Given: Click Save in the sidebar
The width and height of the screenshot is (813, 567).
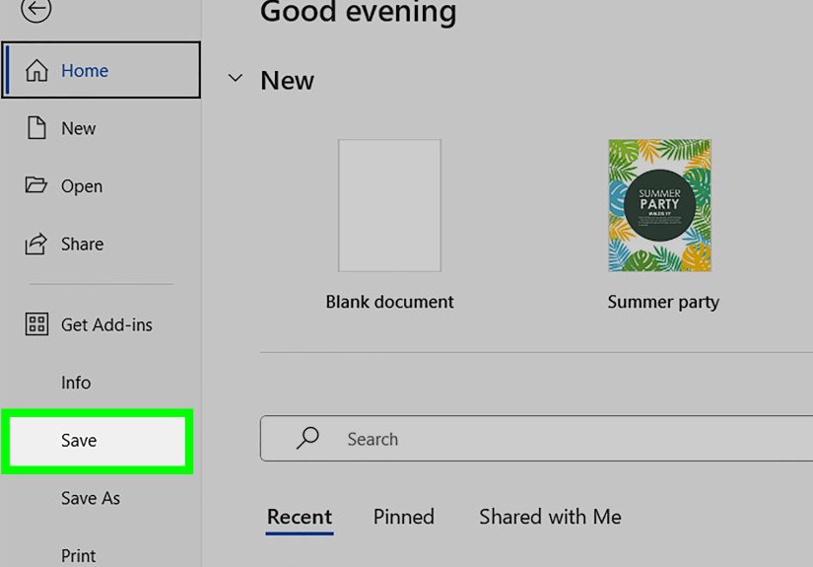Looking at the screenshot, I should [98, 441].
